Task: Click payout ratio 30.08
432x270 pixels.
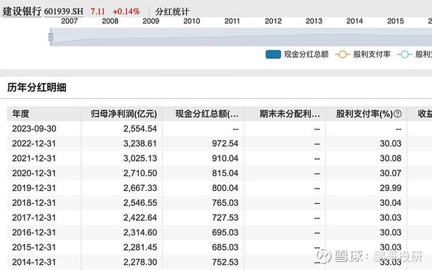Action: (x=390, y=158)
